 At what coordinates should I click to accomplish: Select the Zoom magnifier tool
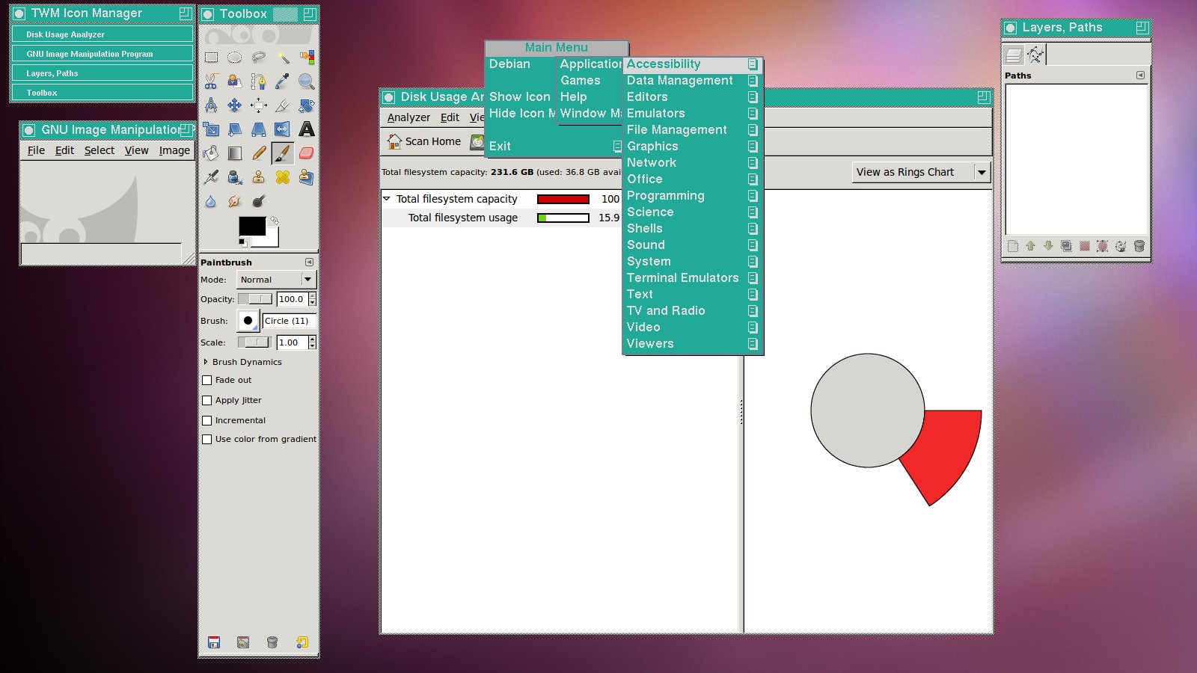pyautogui.click(x=306, y=82)
